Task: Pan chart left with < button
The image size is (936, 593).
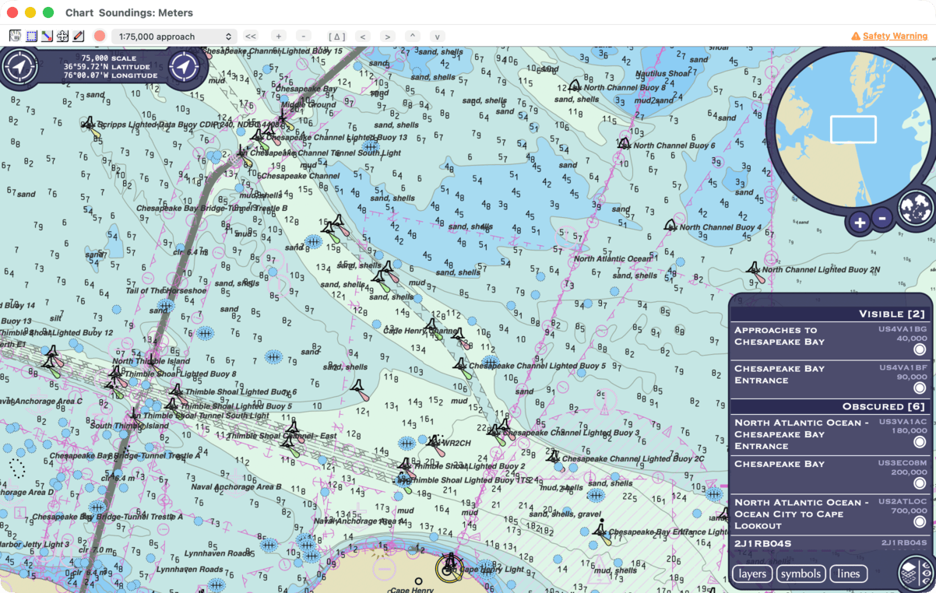Action: 362,36
